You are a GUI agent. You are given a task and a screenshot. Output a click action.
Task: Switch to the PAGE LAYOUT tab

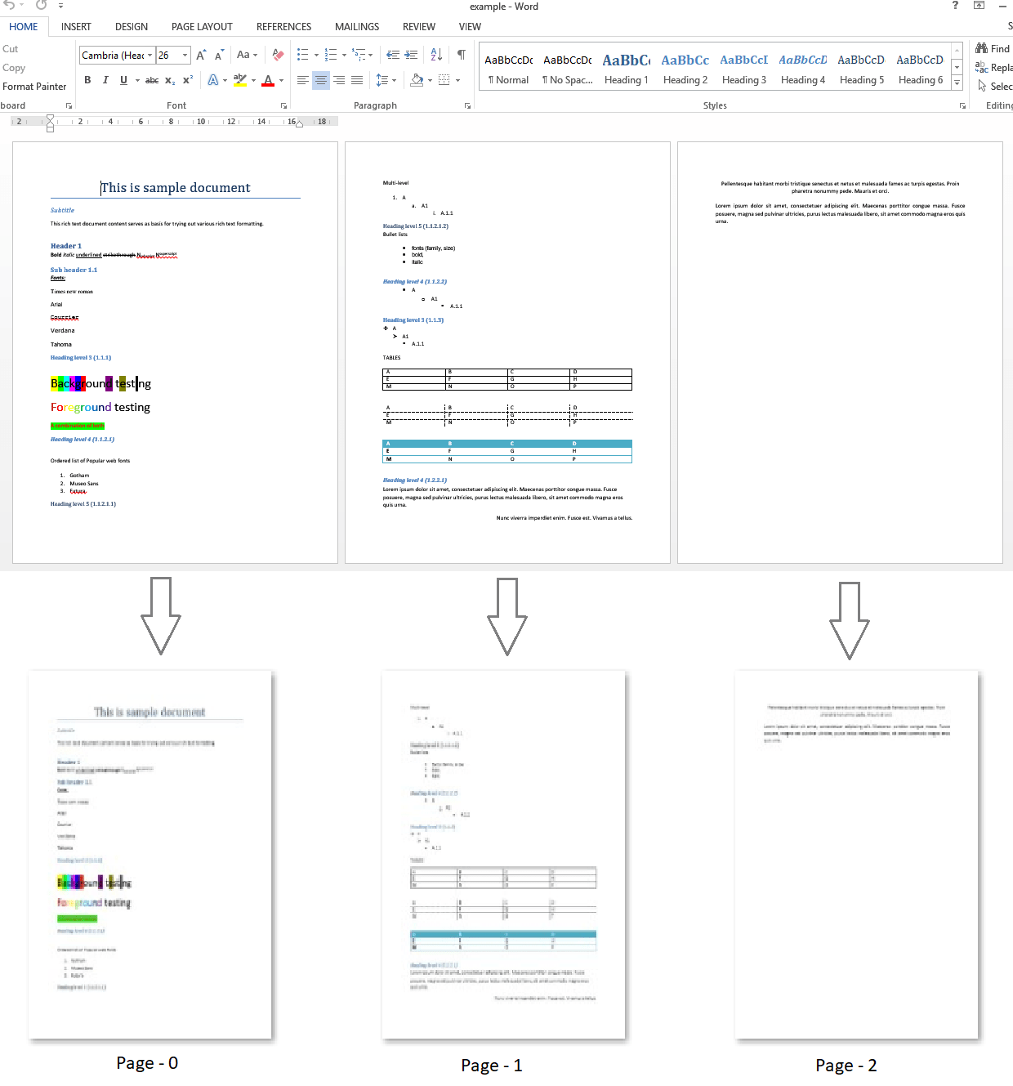(202, 27)
